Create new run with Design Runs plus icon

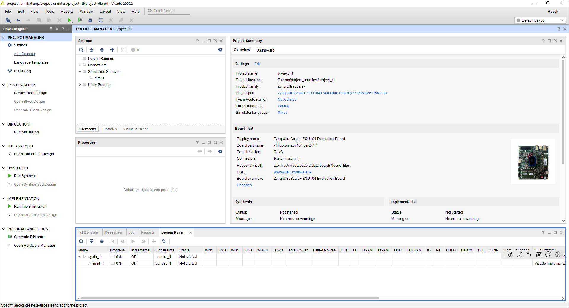(x=154, y=241)
